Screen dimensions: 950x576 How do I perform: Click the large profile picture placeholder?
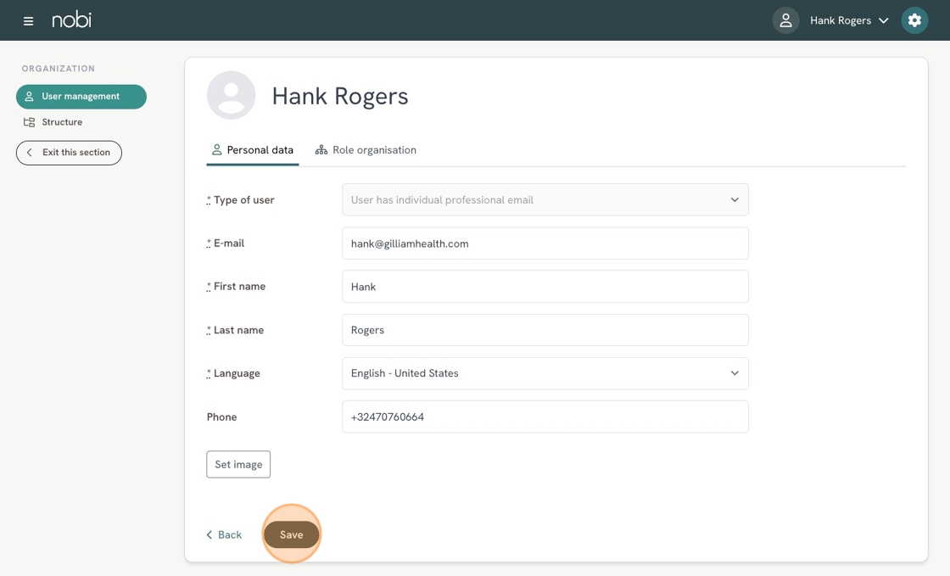pos(231,95)
